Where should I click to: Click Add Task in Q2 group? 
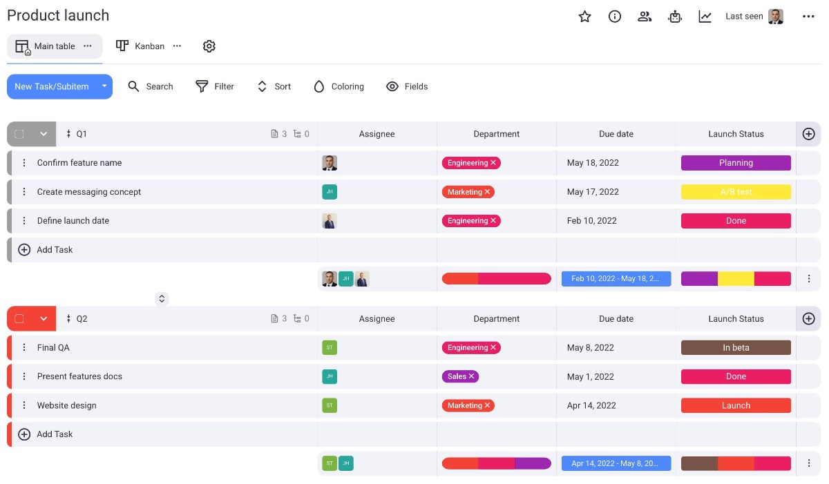(x=54, y=434)
